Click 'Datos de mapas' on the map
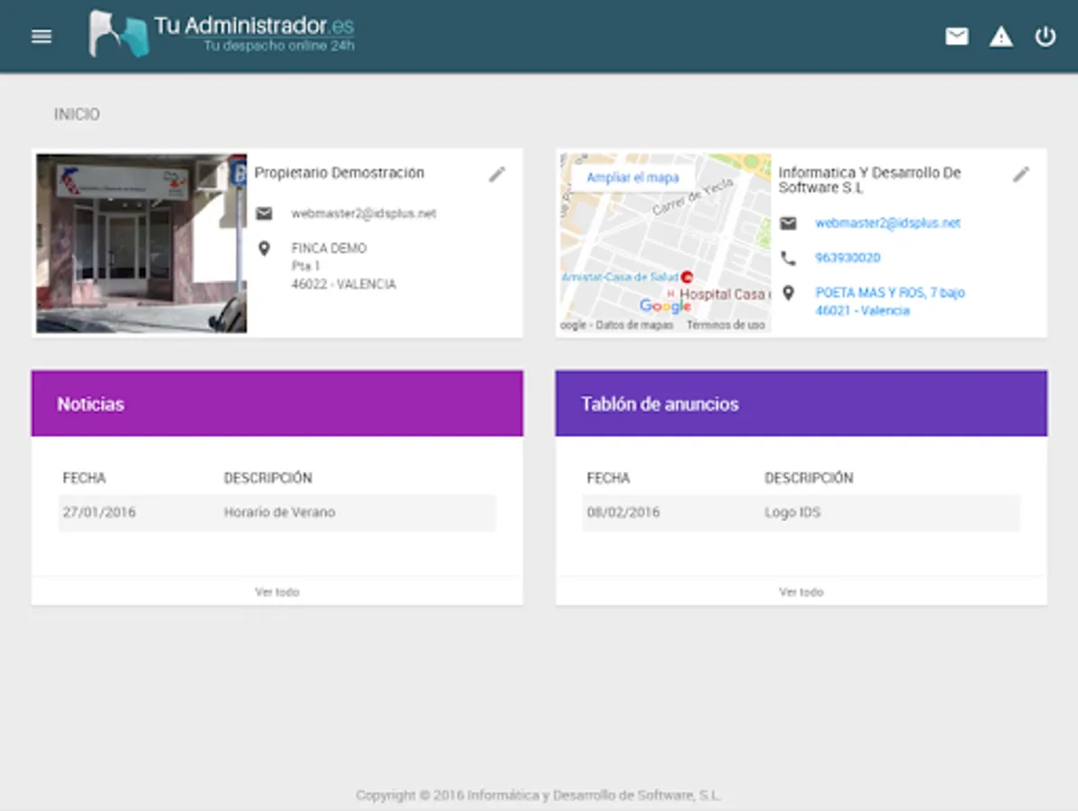The image size is (1078, 811). point(634,325)
